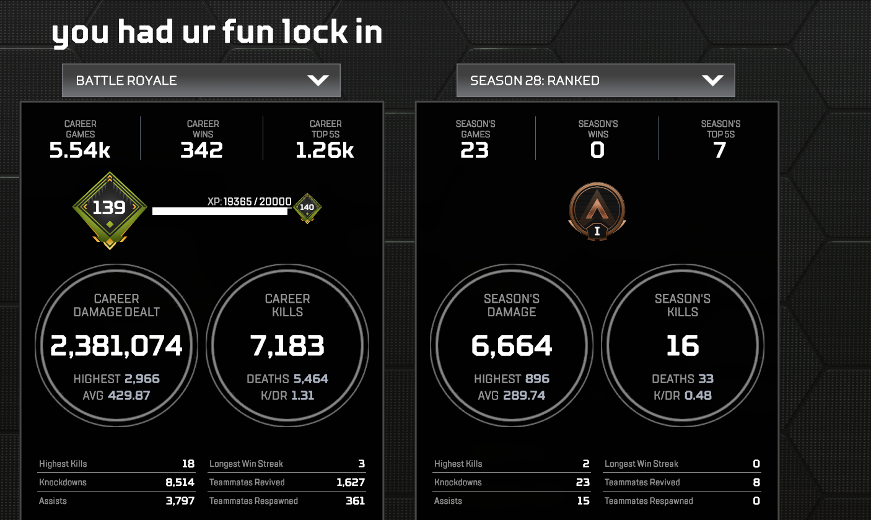
Task: Click the season Teammates Revived value 8
Action: (x=756, y=482)
